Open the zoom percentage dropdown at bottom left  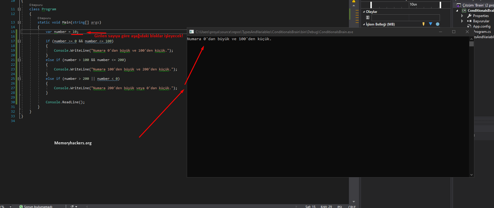tap(11, 207)
